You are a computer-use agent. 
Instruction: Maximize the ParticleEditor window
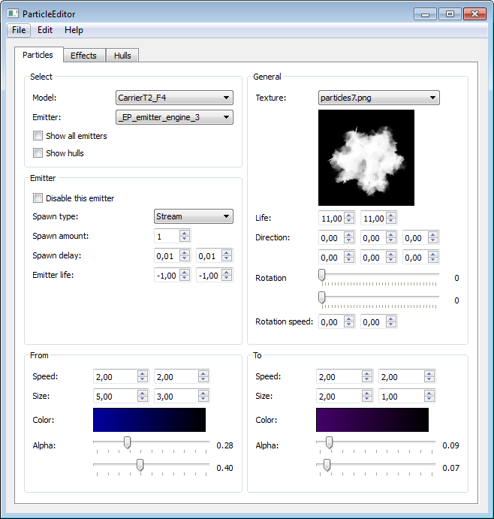[450, 14]
